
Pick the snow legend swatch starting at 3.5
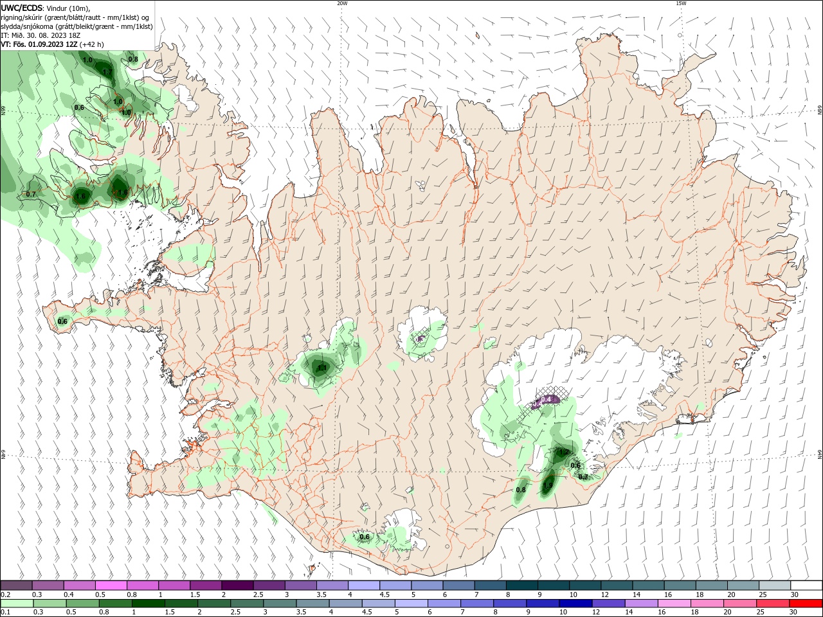pos(332,586)
